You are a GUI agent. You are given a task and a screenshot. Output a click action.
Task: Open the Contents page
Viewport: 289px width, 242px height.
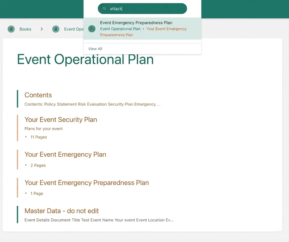click(x=38, y=95)
